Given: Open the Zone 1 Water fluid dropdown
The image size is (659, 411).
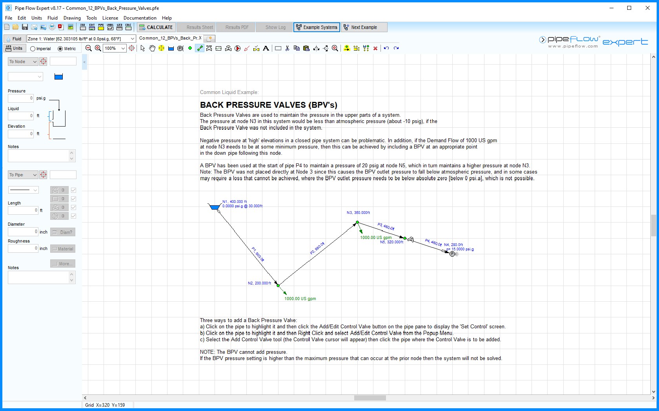Looking at the screenshot, I should (81, 38).
